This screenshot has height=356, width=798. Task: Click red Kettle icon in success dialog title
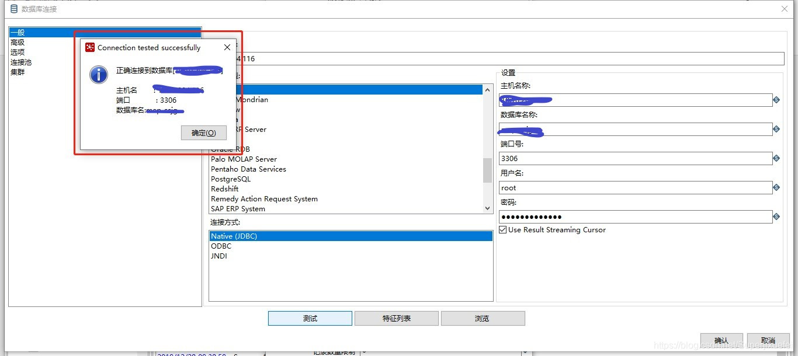(90, 48)
